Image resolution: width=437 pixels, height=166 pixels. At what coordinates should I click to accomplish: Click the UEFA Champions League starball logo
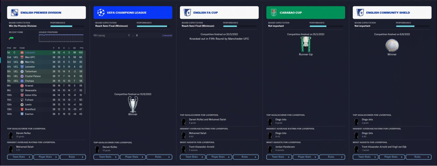tap(101, 13)
